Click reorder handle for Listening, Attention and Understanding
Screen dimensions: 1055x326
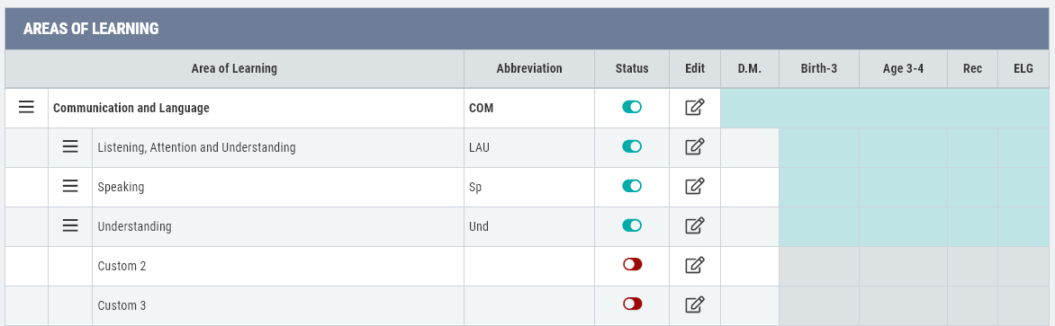click(x=70, y=147)
